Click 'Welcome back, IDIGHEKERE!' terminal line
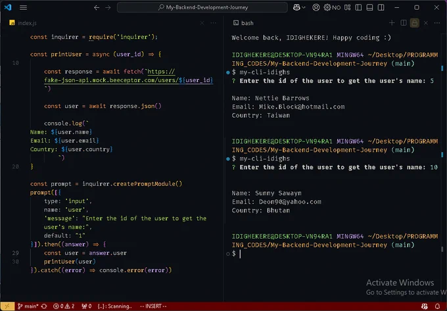The image size is (447, 311). coord(312,37)
